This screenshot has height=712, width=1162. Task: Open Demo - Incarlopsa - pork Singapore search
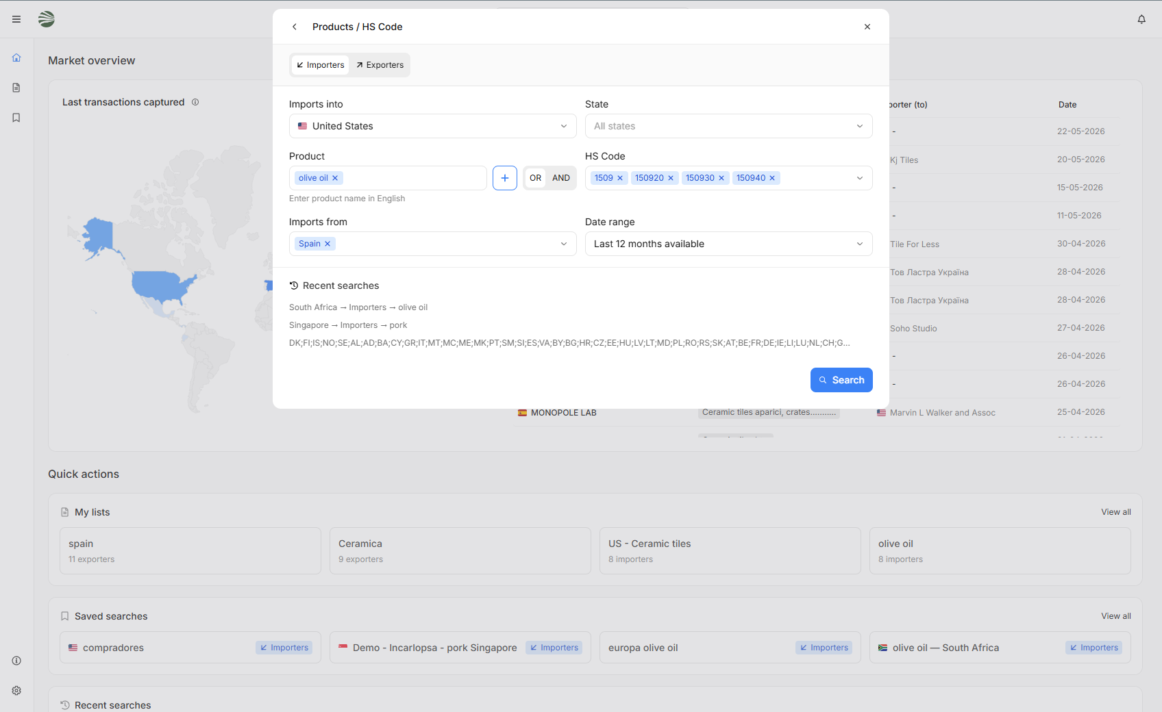(460, 648)
